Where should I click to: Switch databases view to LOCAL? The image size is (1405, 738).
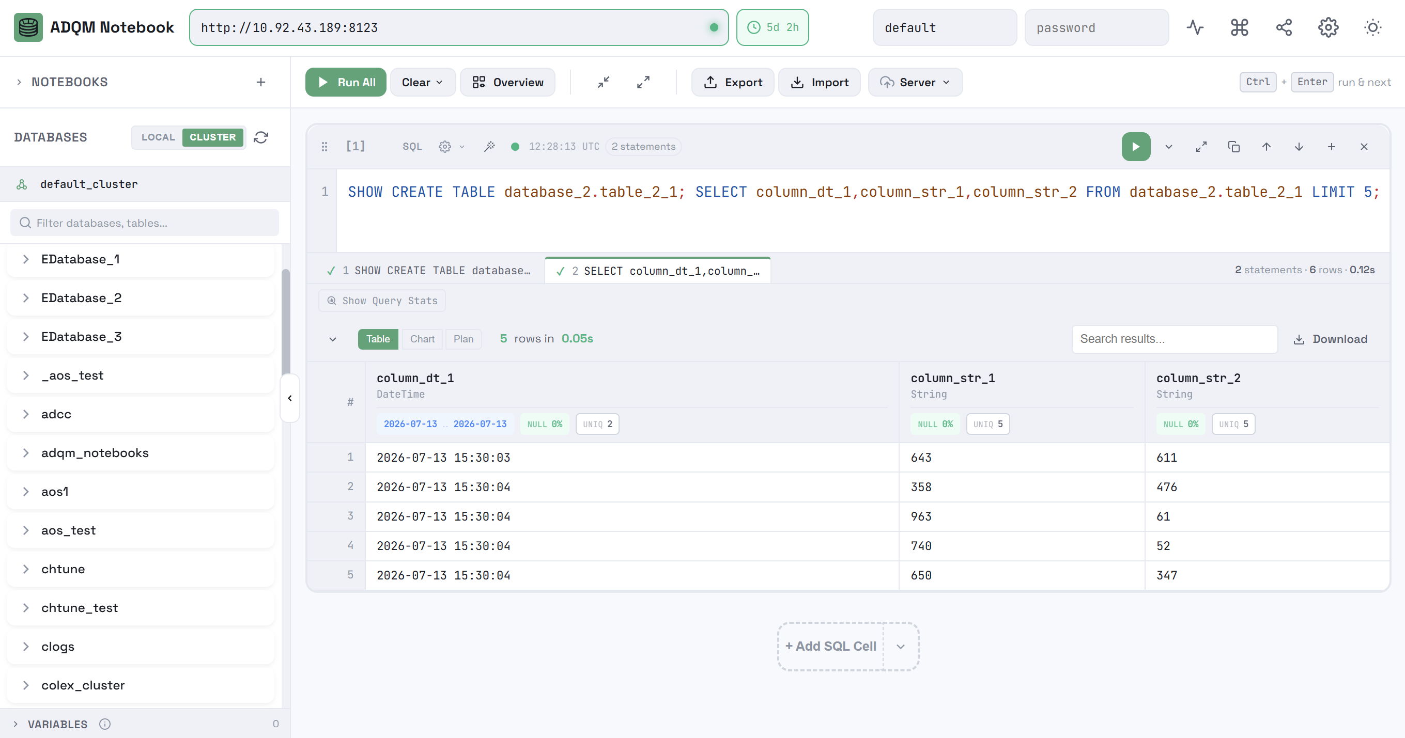pos(158,137)
